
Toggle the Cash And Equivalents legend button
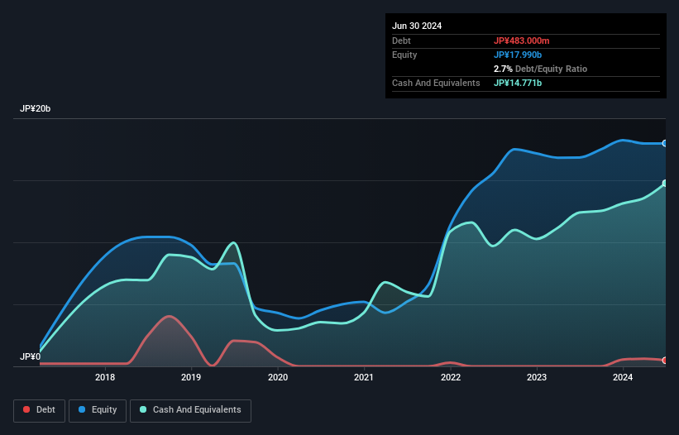(x=190, y=410)
